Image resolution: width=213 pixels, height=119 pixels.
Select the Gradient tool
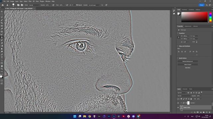2,46
